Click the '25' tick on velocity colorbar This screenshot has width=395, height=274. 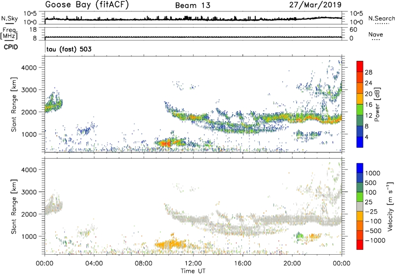click(x=369, y=202)
